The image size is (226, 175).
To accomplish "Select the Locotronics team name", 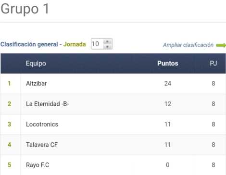I will click(42, 125).
